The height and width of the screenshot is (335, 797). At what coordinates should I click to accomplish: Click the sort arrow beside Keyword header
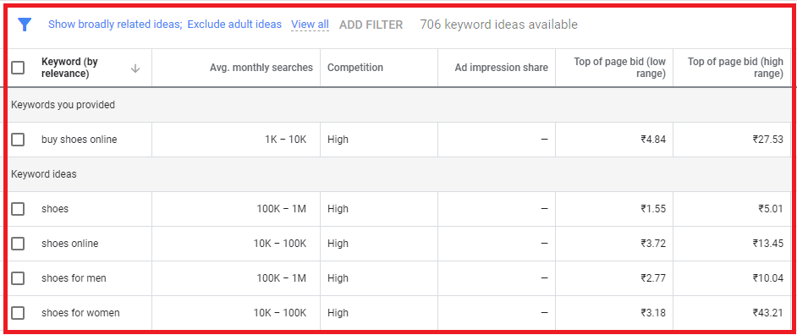click(135, 69)
